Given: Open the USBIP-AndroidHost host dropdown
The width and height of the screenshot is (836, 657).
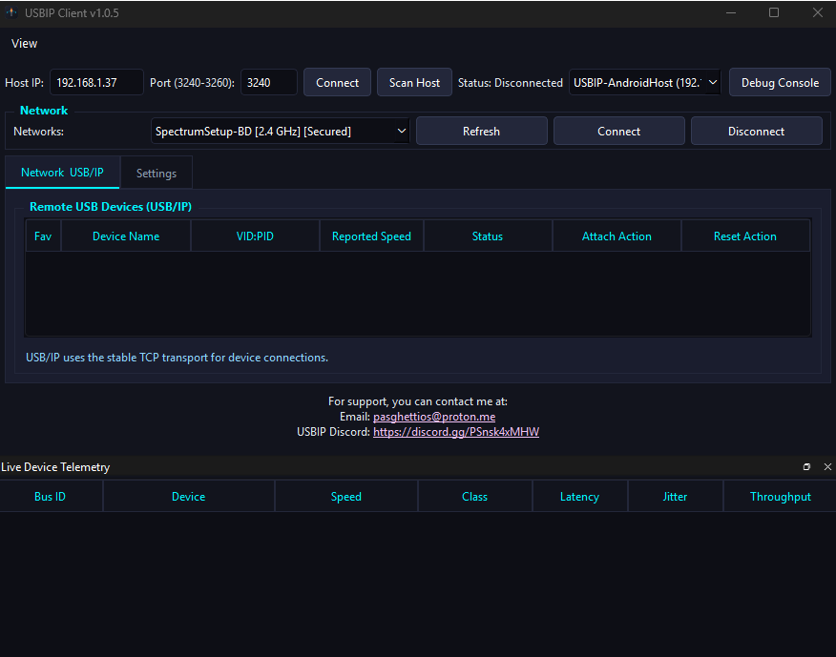Looking at the screenshot, I should point(644,83).
